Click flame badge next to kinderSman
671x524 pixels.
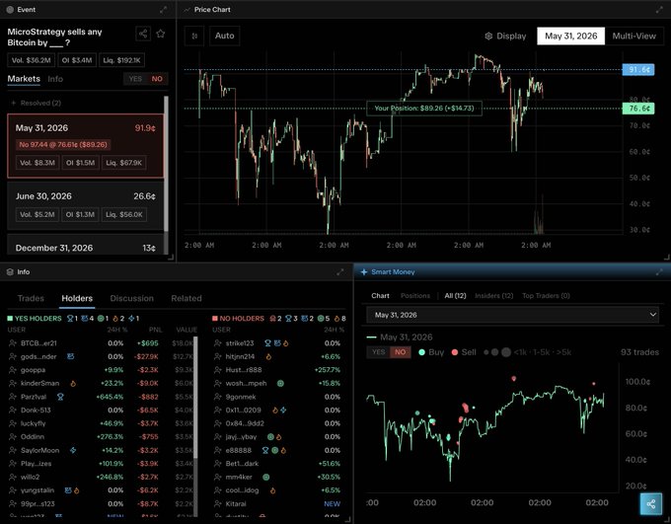[73, 384]
